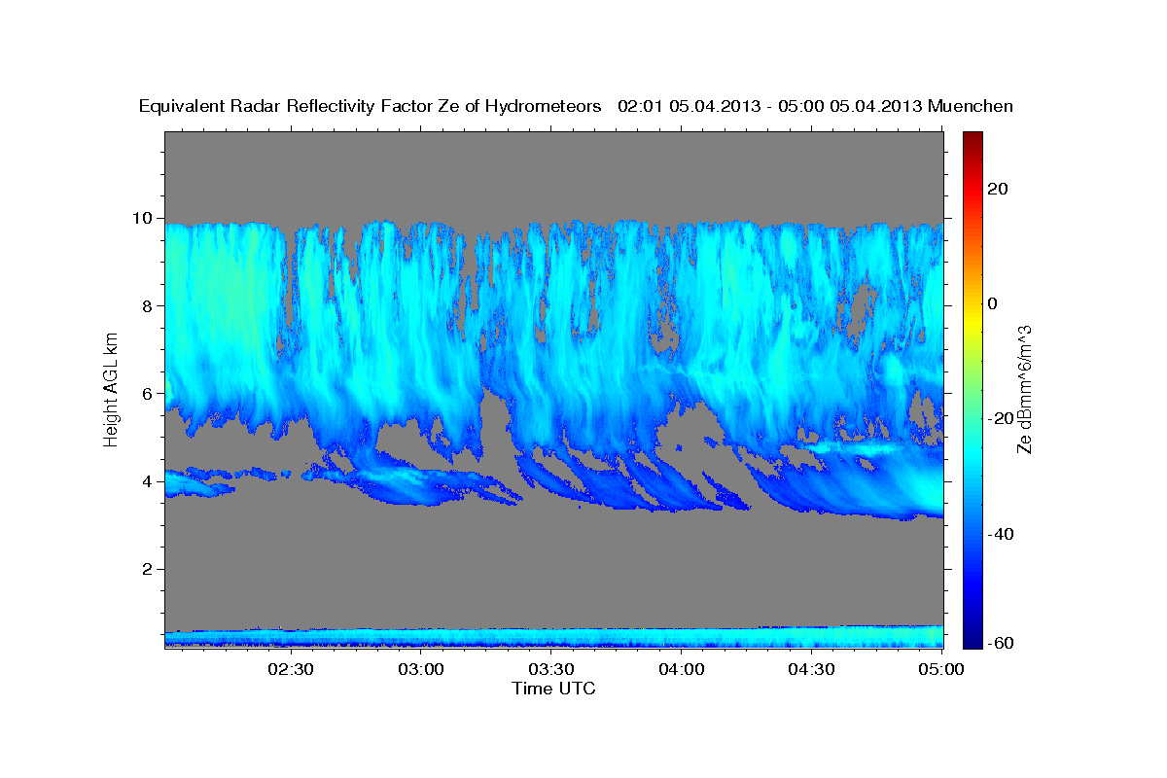1167x778 pixels.
Task: Click the dark red top of the colorbar
Action: pyautogui.click(x=972, y=138)
